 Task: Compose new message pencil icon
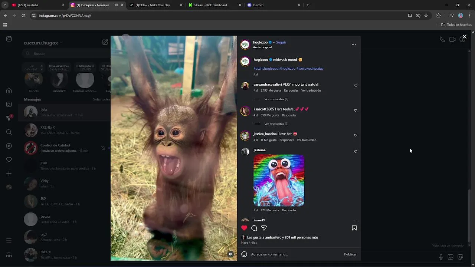(105, 42)
